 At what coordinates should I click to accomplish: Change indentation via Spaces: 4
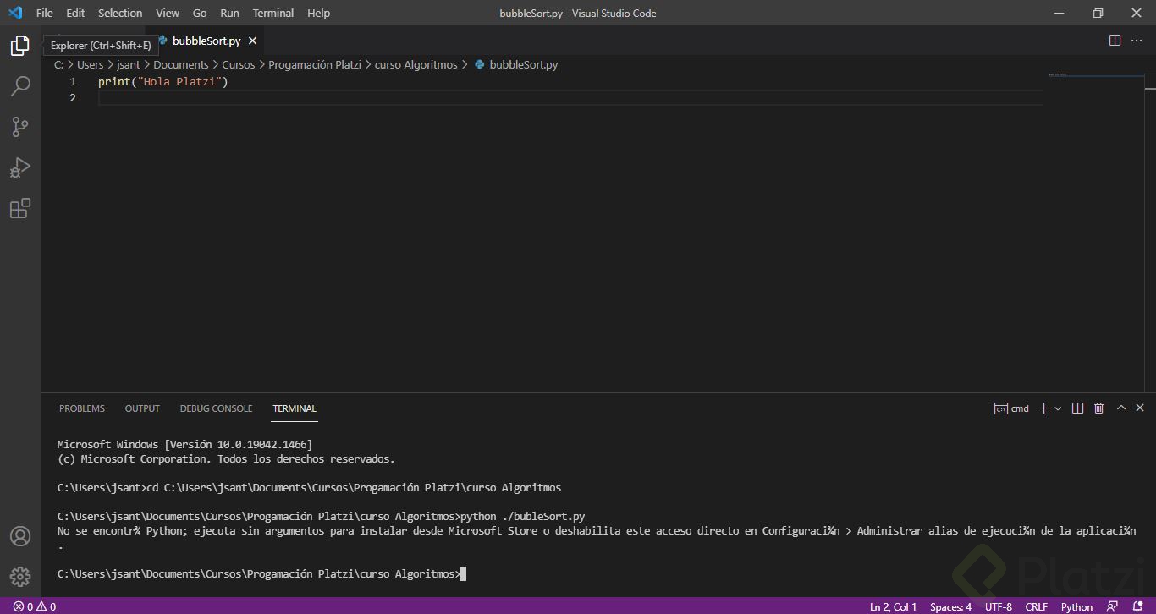click(951, 606)
